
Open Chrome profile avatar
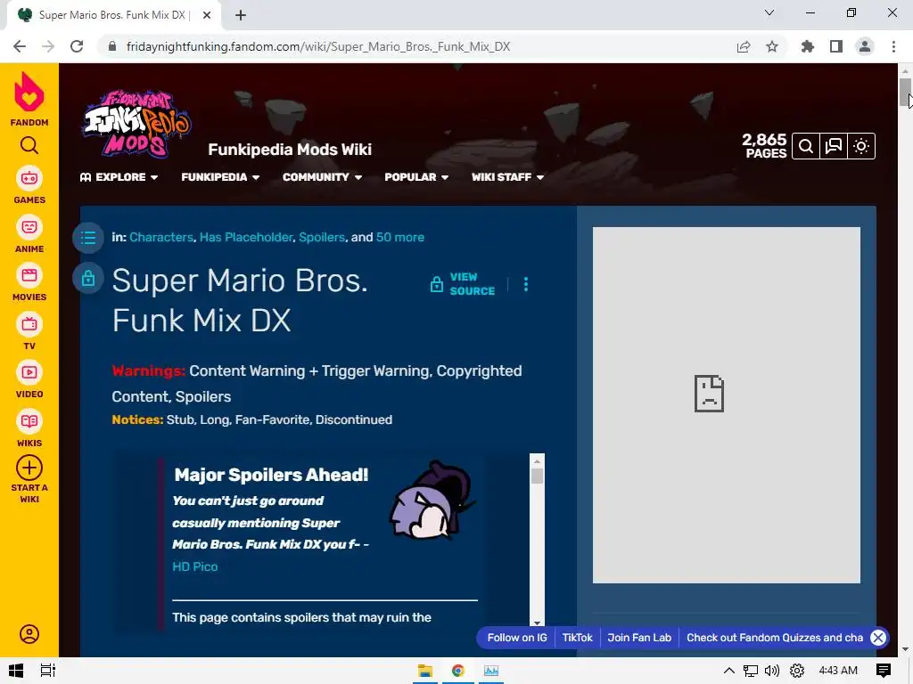point(865,46)
